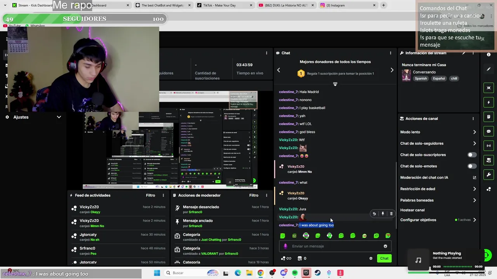This screenshot has width=497, height=279.
Task: Expand Configurar objetivos settings
Action: click(x=474, y=220)
